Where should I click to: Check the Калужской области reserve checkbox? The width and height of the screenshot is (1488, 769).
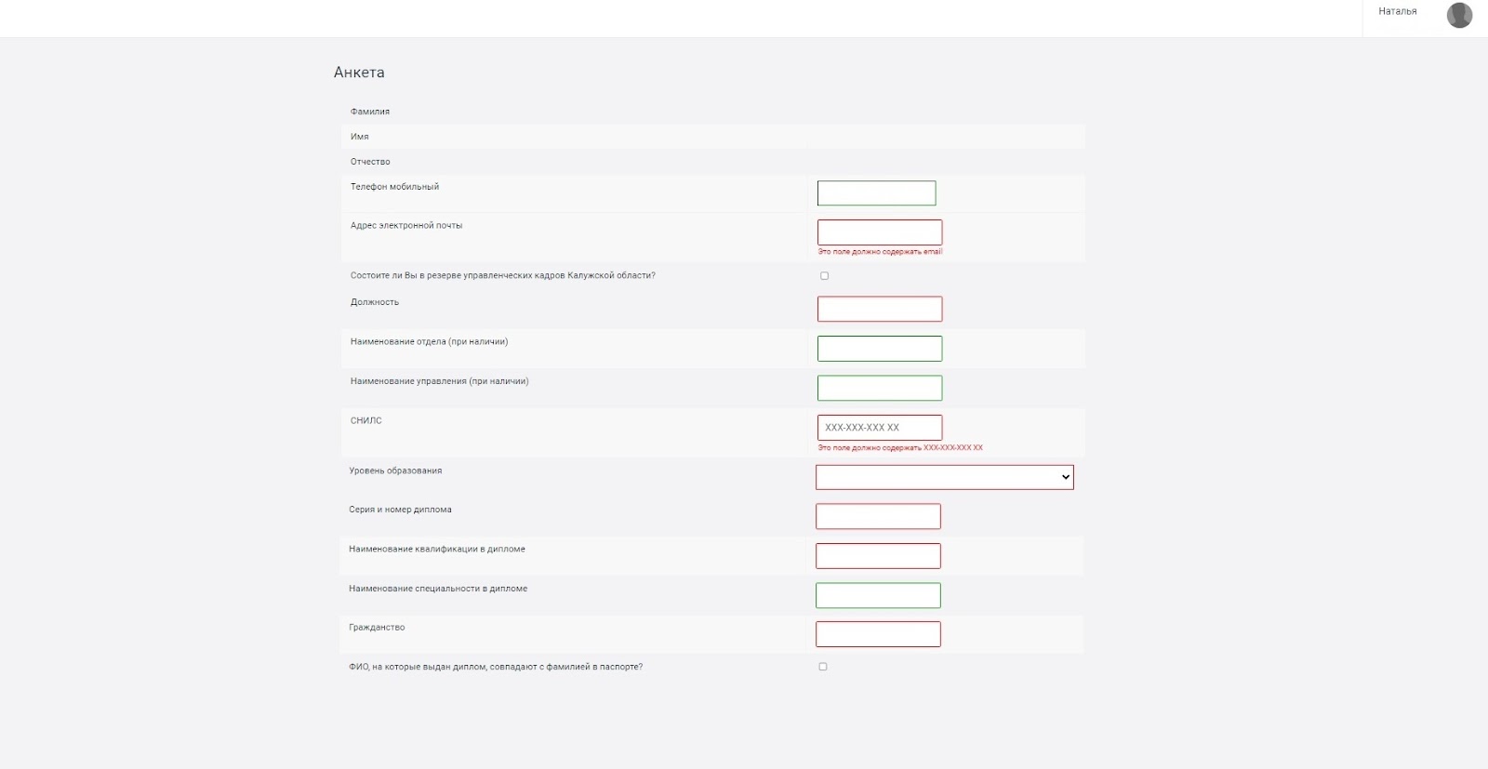[x=824, y=276]
